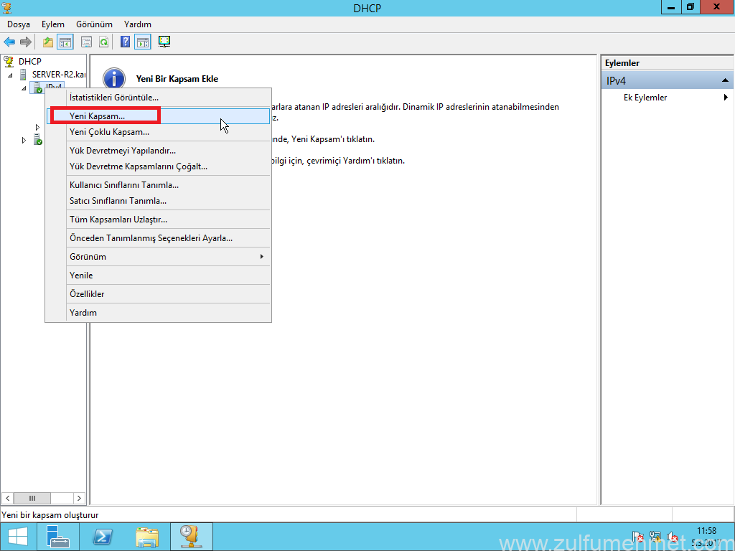Click the monitor icon at toolbar end
Image resolution: width=735 pixels, height=551 pixels.
[x=164, y=42]
